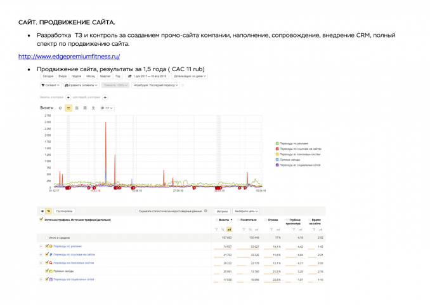430x305 pixels.
Task: Toggle red Переходы по ссылкам legend swatch
Action: tap(277, 149)
